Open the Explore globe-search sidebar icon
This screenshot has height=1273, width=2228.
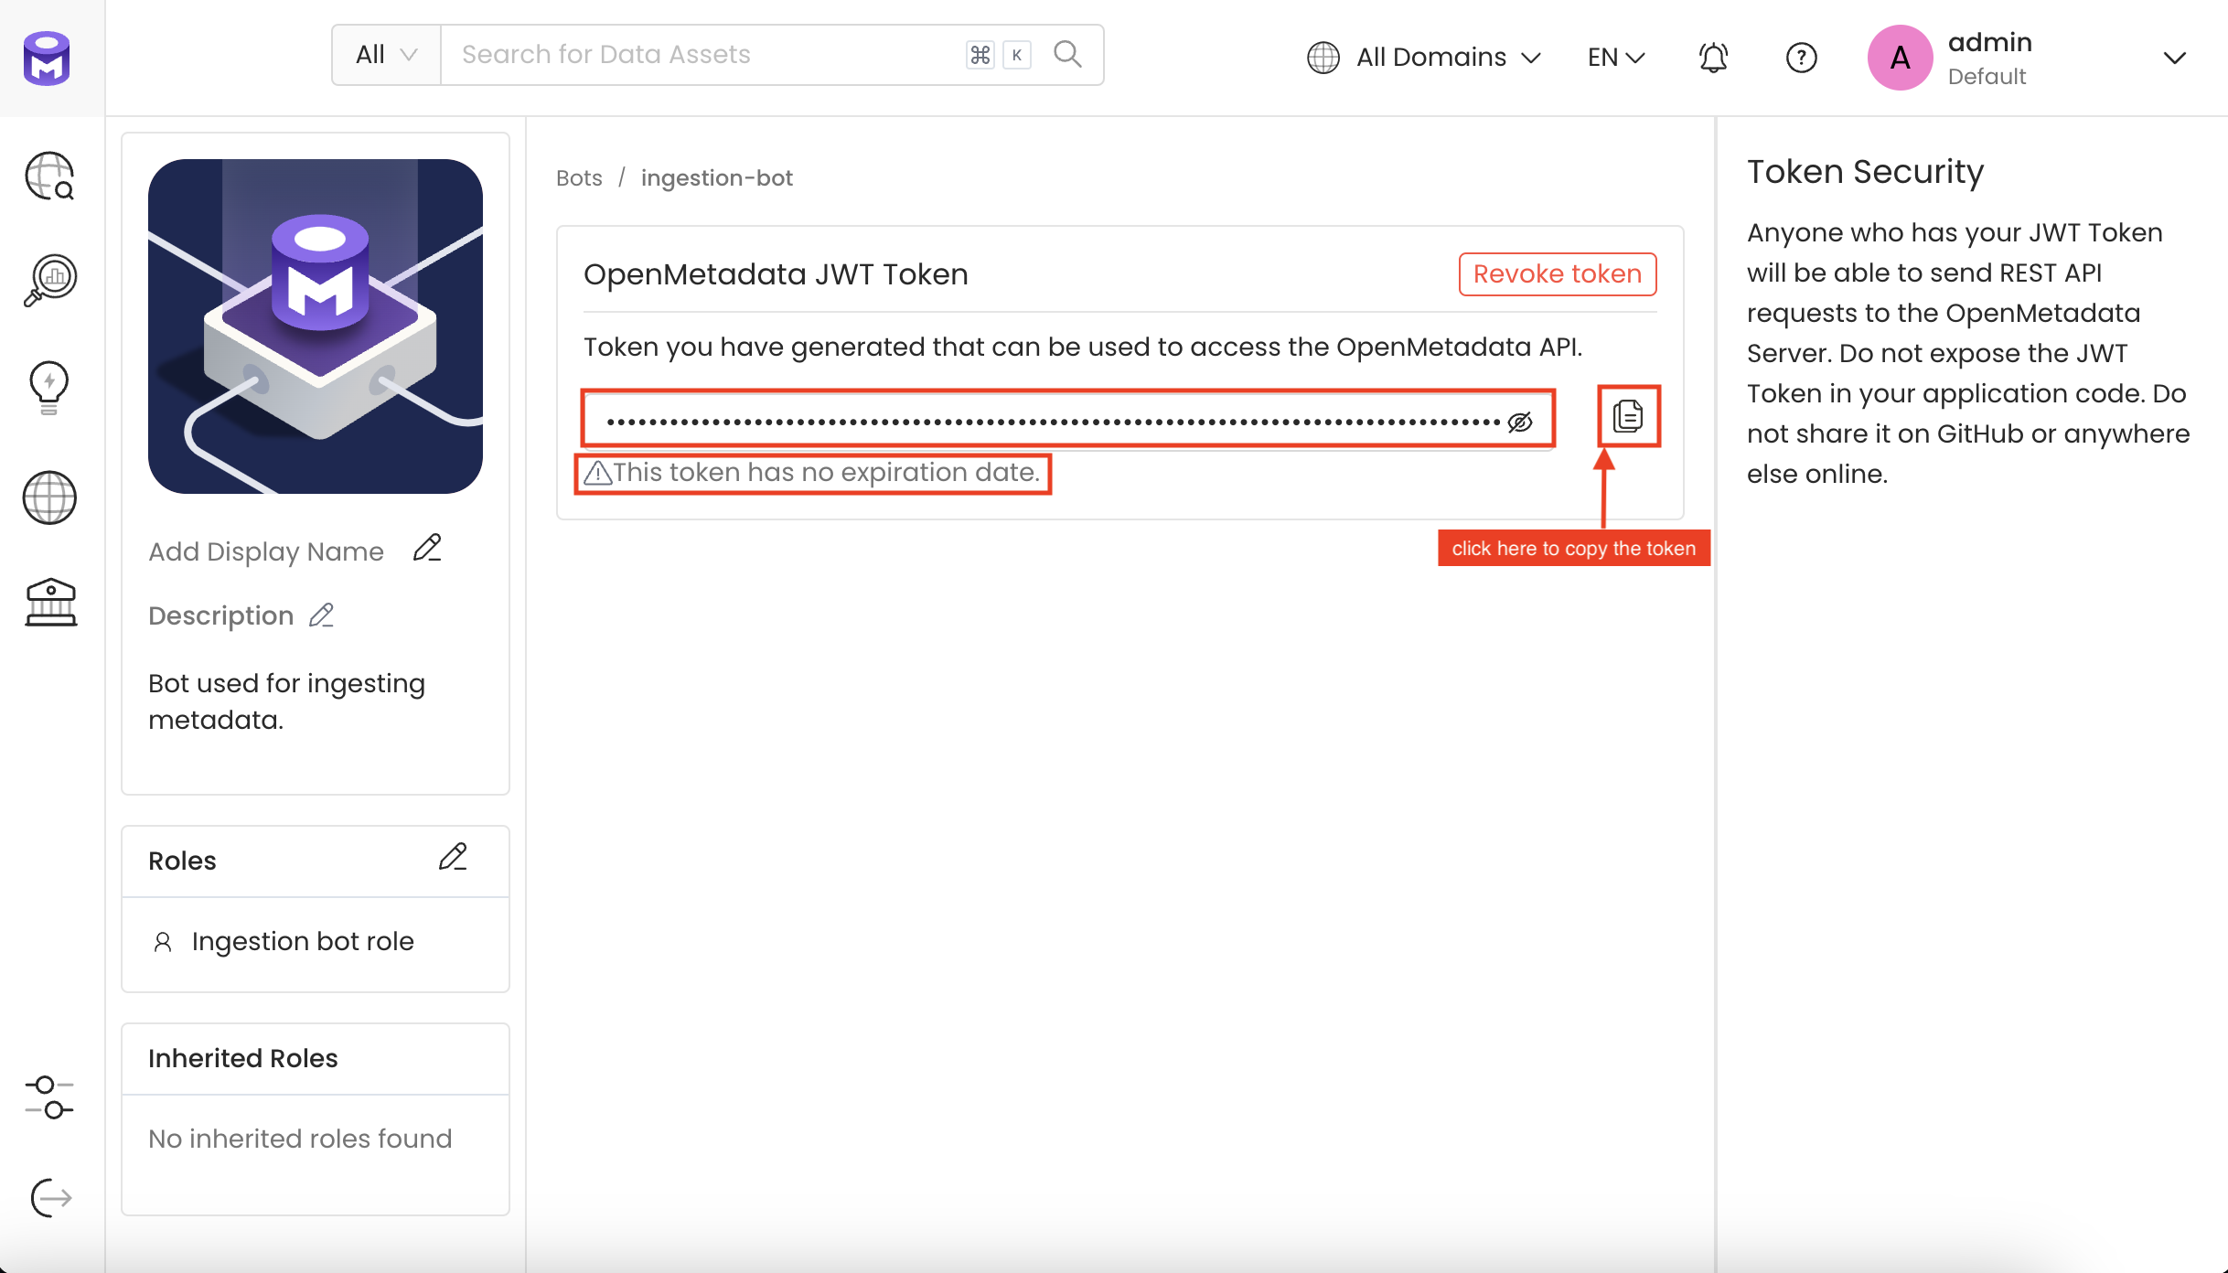tap(49, 176)
